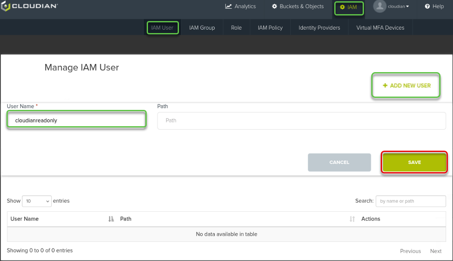Click the IAM gear icon

pos(342,7)
